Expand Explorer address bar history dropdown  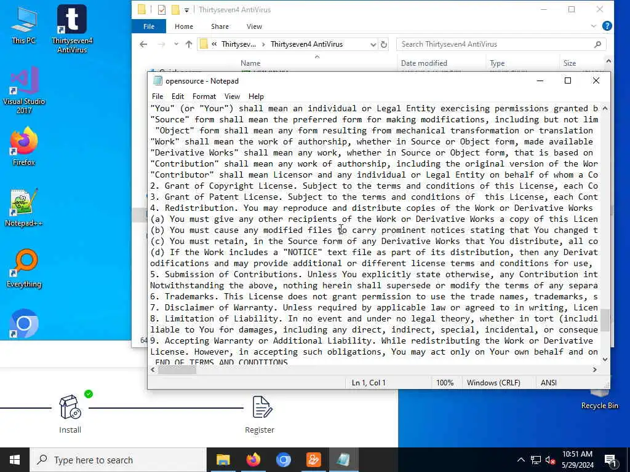pos(373,44)
